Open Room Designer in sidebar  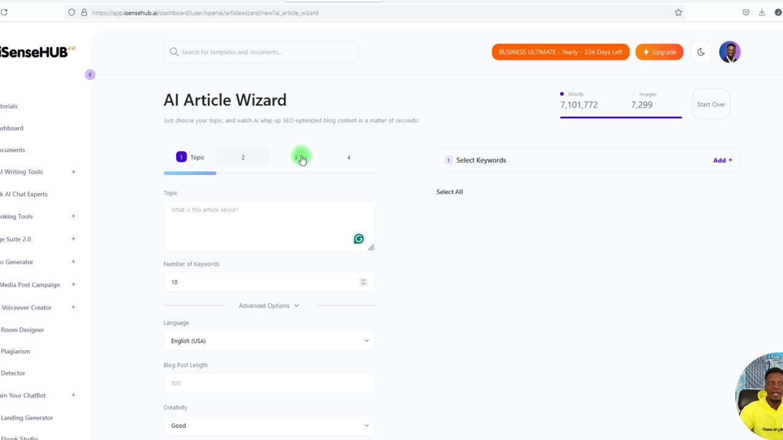tap(22, 330)
